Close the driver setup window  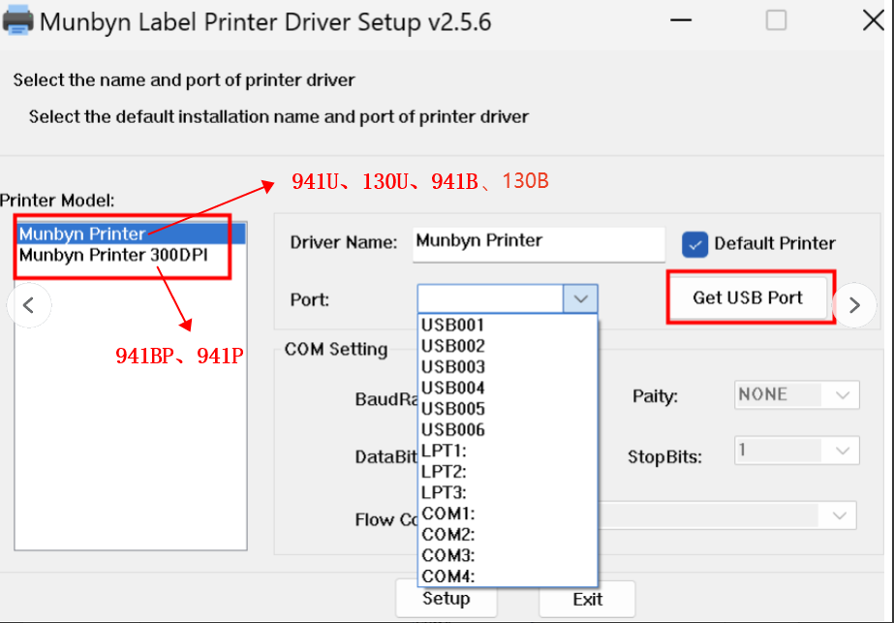(x=873, y=20)
